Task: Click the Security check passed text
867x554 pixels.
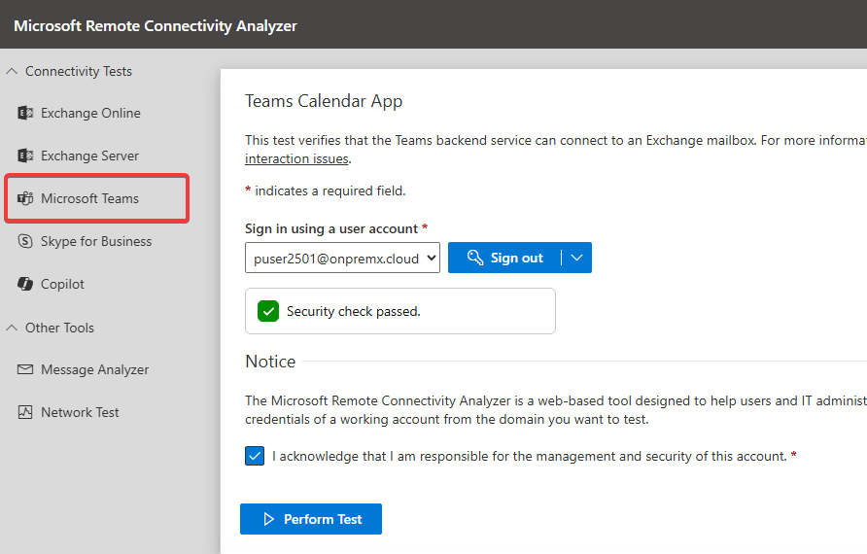Action: pyautogui.click(x=354, y=311)
